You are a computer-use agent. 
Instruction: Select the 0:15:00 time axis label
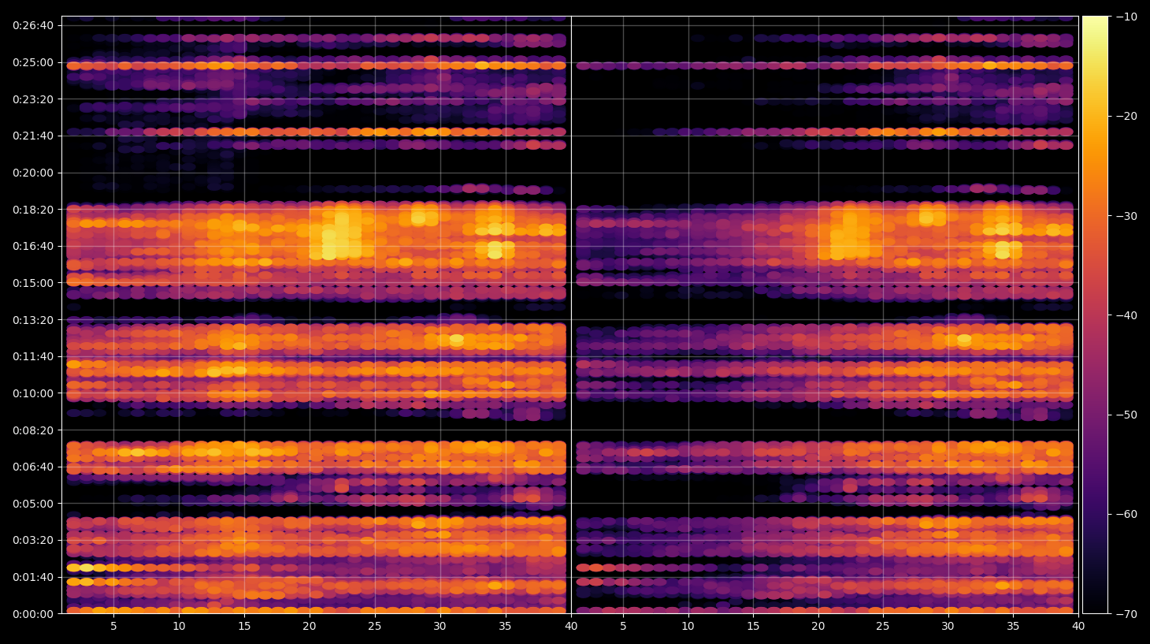[x=33, y=283]
